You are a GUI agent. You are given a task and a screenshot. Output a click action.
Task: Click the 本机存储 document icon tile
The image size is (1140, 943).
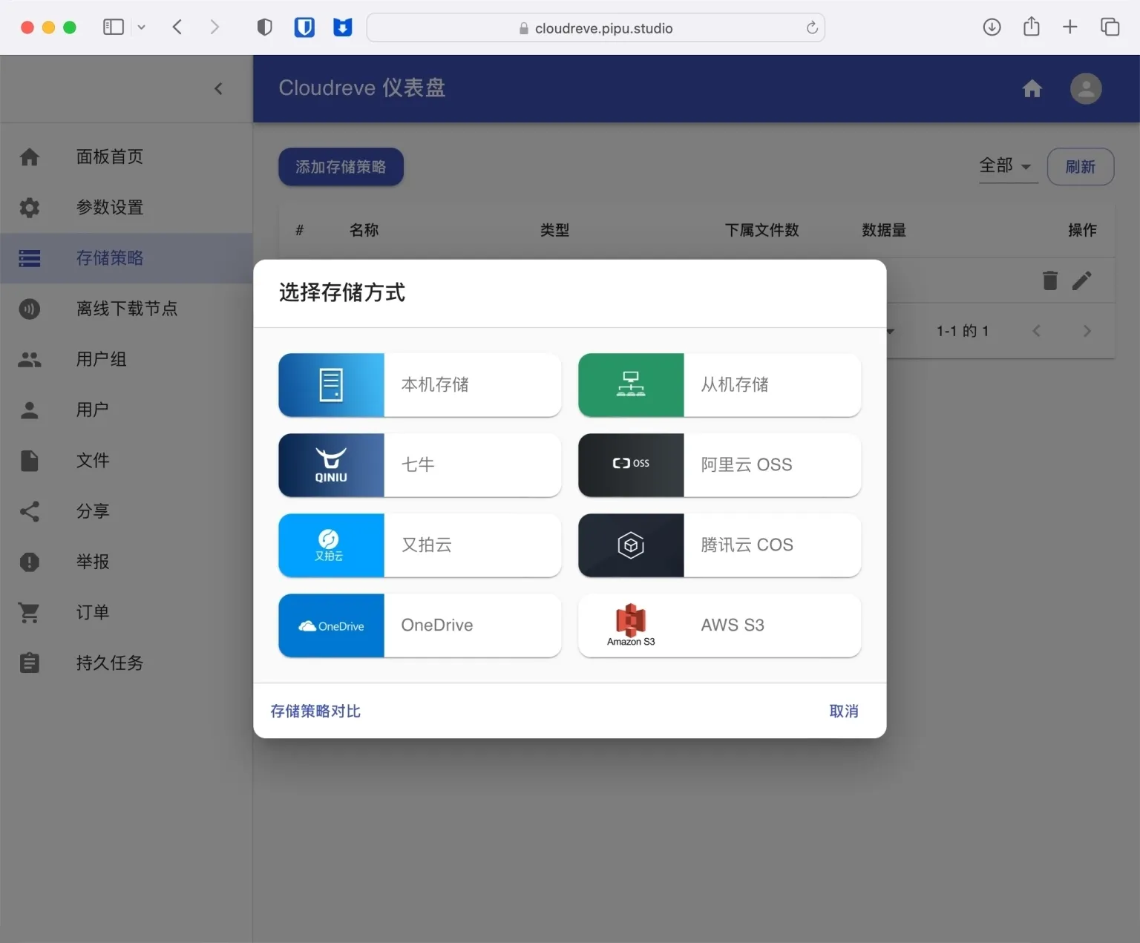tap(331, 385)
